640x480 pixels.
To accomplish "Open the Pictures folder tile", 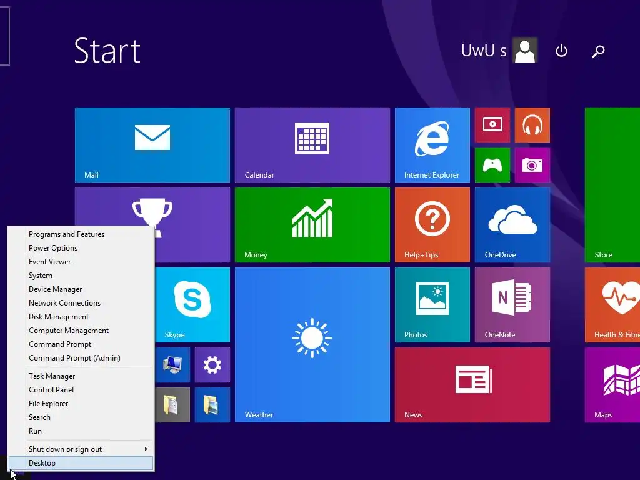I will (212, 405).
